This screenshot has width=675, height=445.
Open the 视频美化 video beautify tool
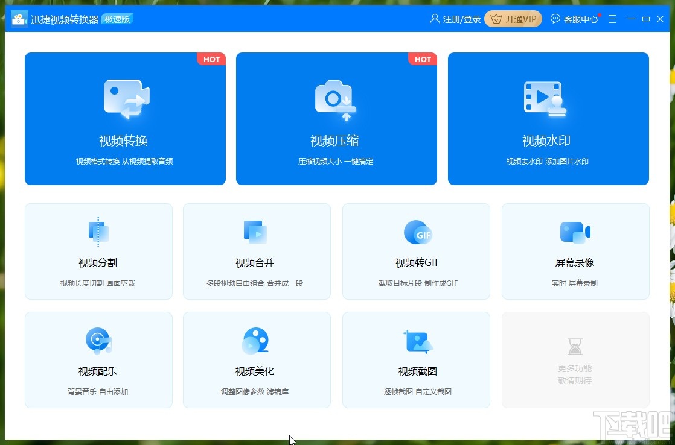pyautogui.click(x=257, y=359)
